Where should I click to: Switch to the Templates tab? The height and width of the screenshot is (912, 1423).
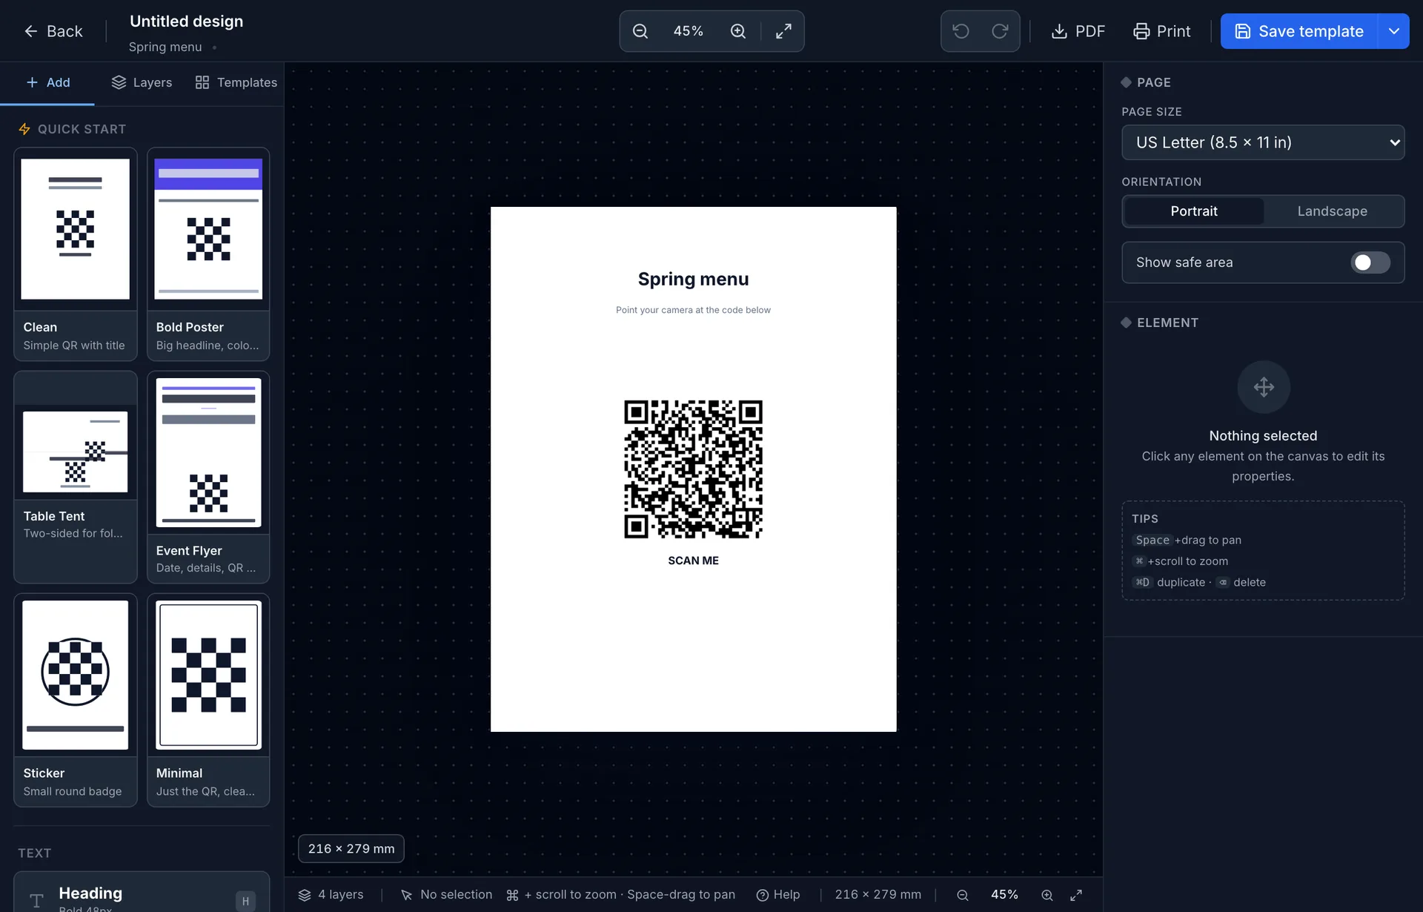(x=236, y=82)
